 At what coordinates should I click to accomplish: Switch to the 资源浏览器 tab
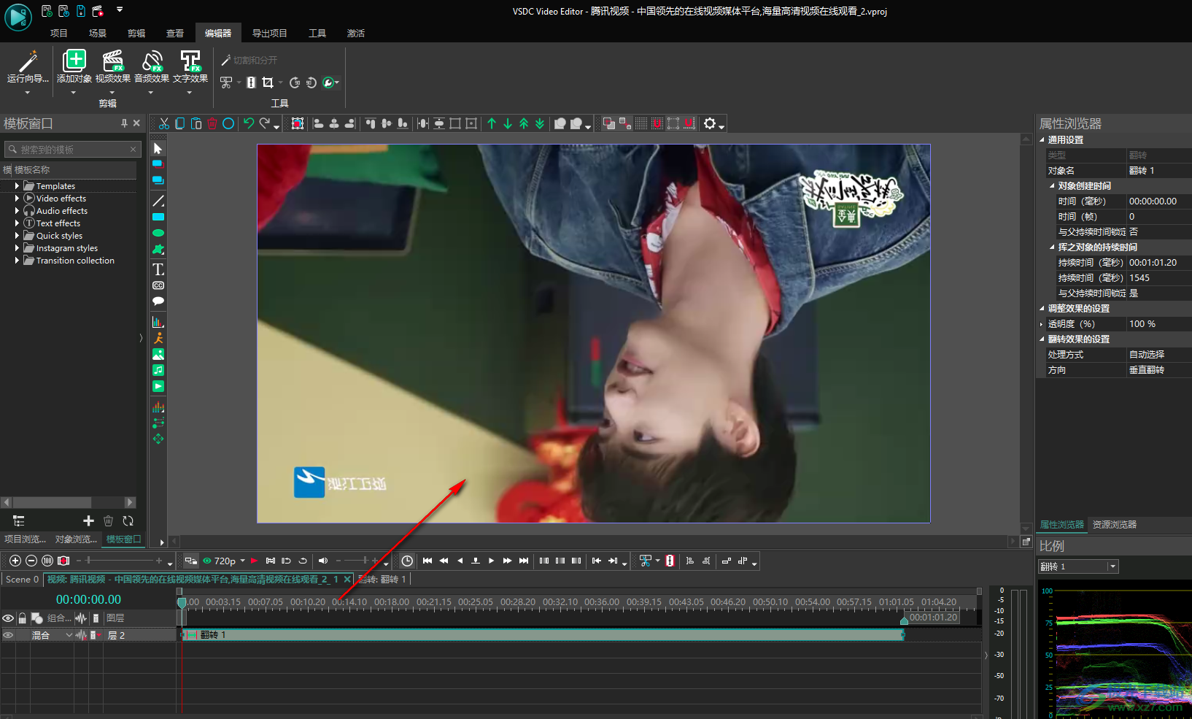[1115, 524]
